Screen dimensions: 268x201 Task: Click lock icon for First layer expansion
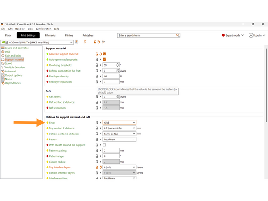click(97, 82)
